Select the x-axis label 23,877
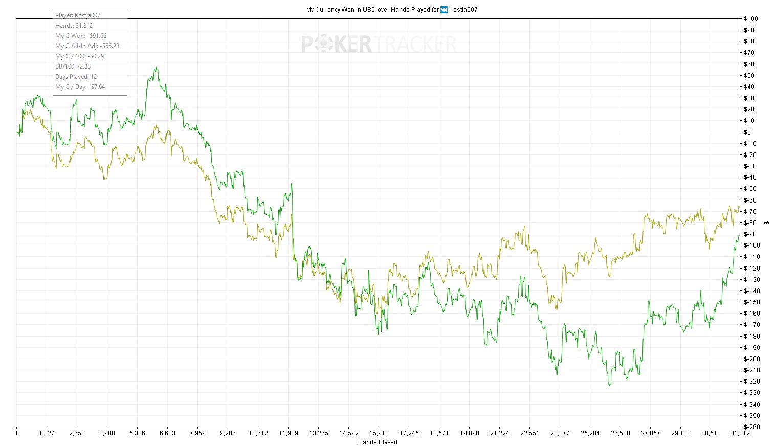 coord(560,433)
